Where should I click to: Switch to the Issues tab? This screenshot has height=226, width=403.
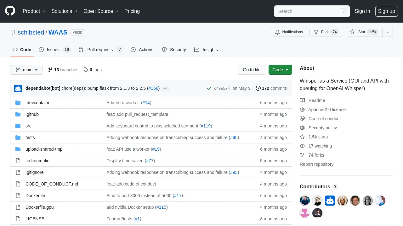tap(55, 50)
